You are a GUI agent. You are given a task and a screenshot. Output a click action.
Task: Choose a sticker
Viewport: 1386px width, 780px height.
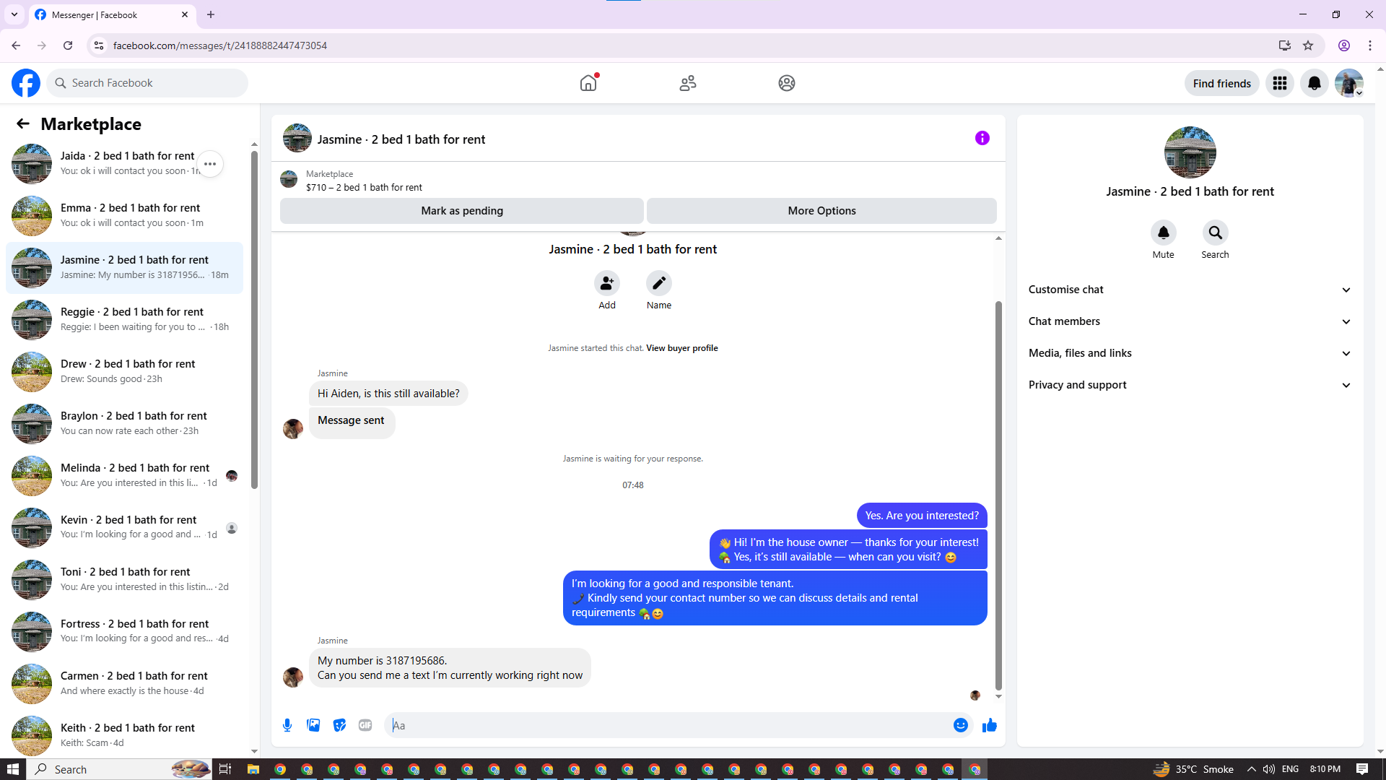[339, 725]
